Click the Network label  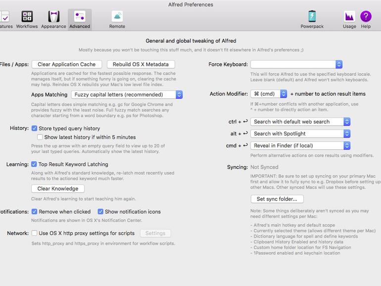[18, 233]
